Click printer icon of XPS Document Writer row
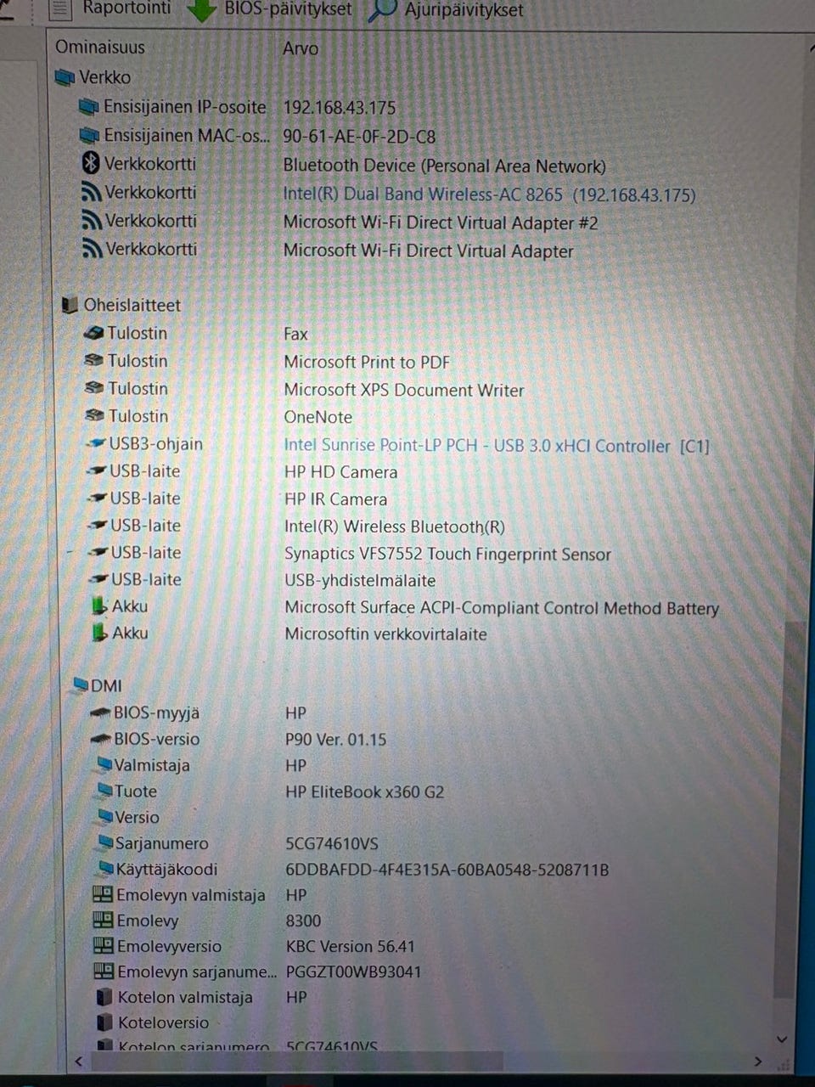Image resolution: width=815 pixels, height=1087 pixels. tap(95, 388)
